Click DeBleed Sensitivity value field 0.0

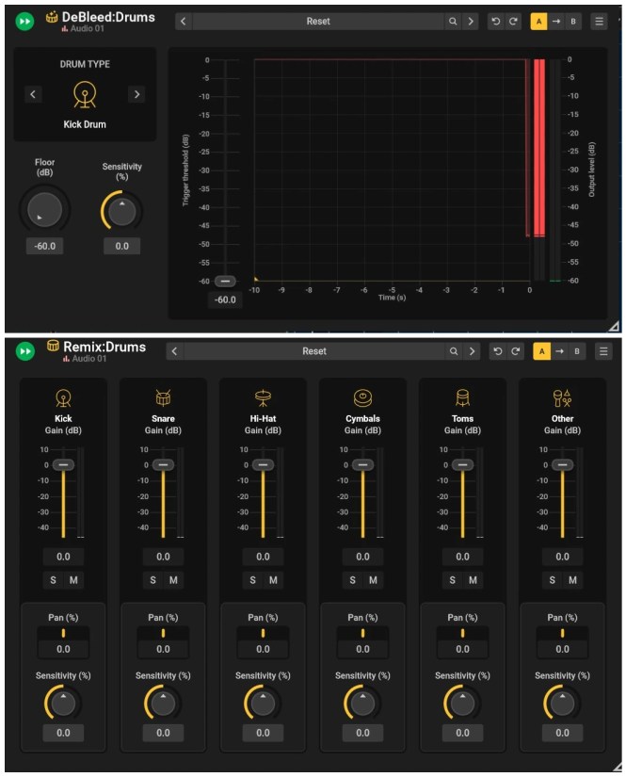pyautogui.click(x=121, y=246)
